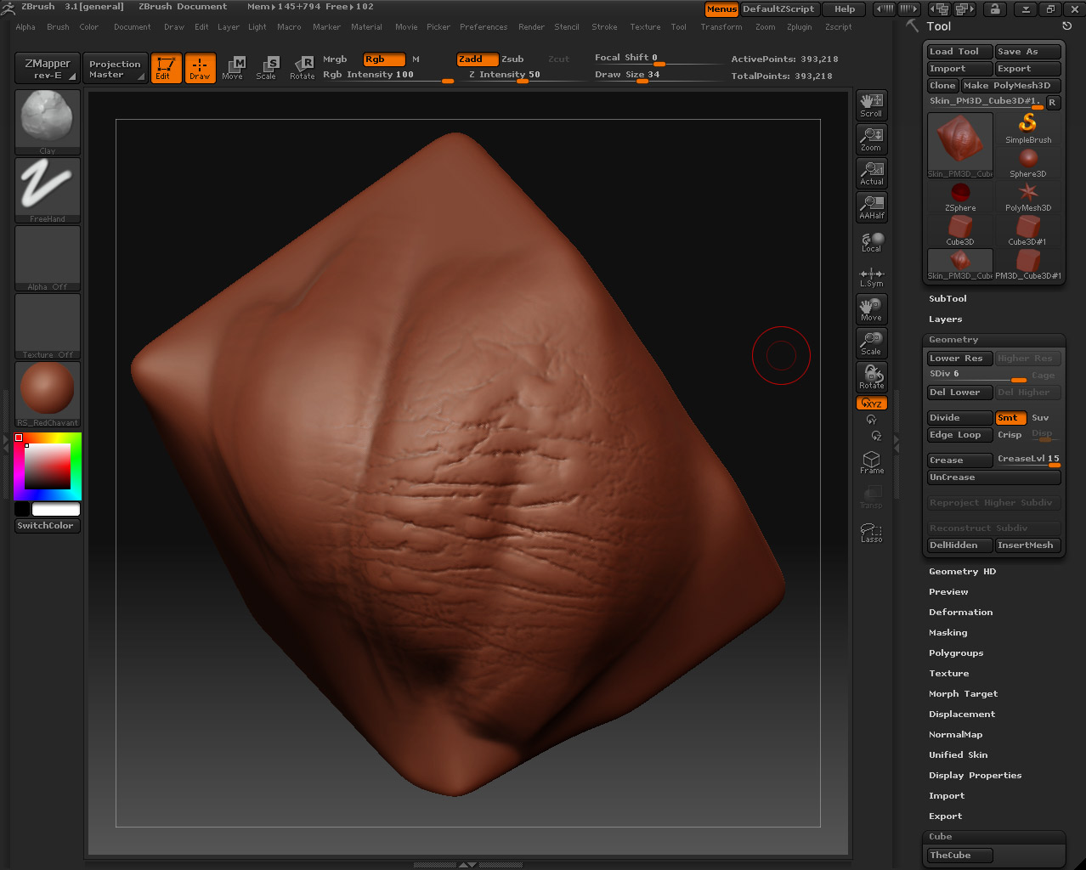Click the Frame mesh icon

click(x=871, y=462)
